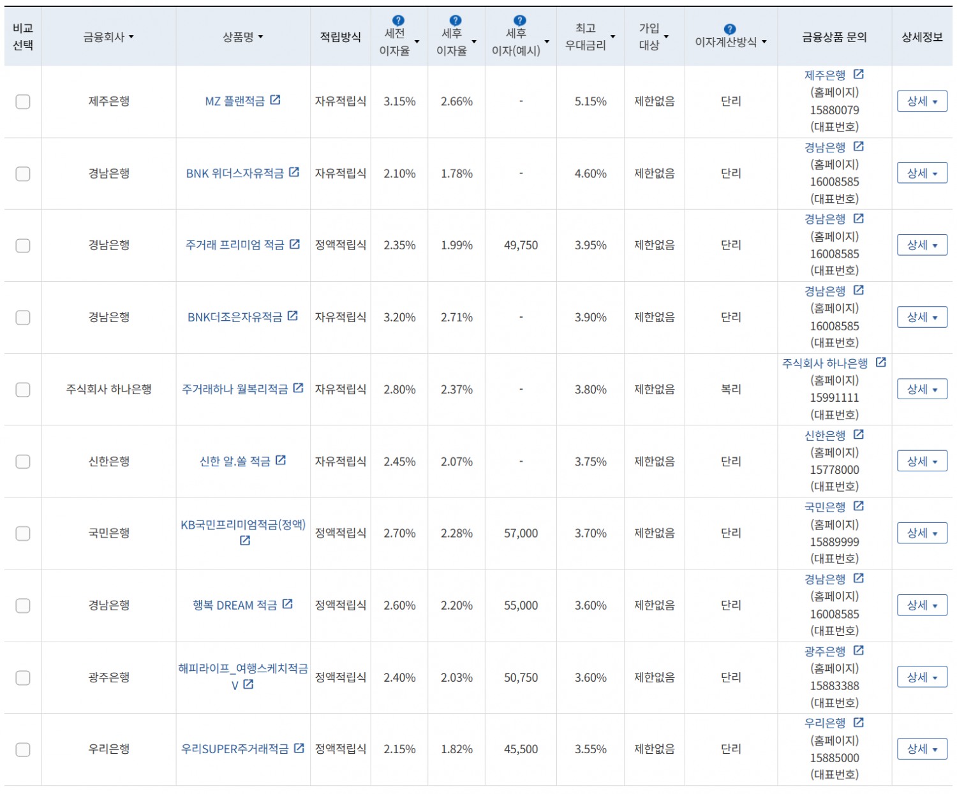Image resolution: width=957 pixels, height=794 pixels.
Task: Click external icon by 경남은행 link in 주거래 프리미엄 row
Action: pos(859,219)
